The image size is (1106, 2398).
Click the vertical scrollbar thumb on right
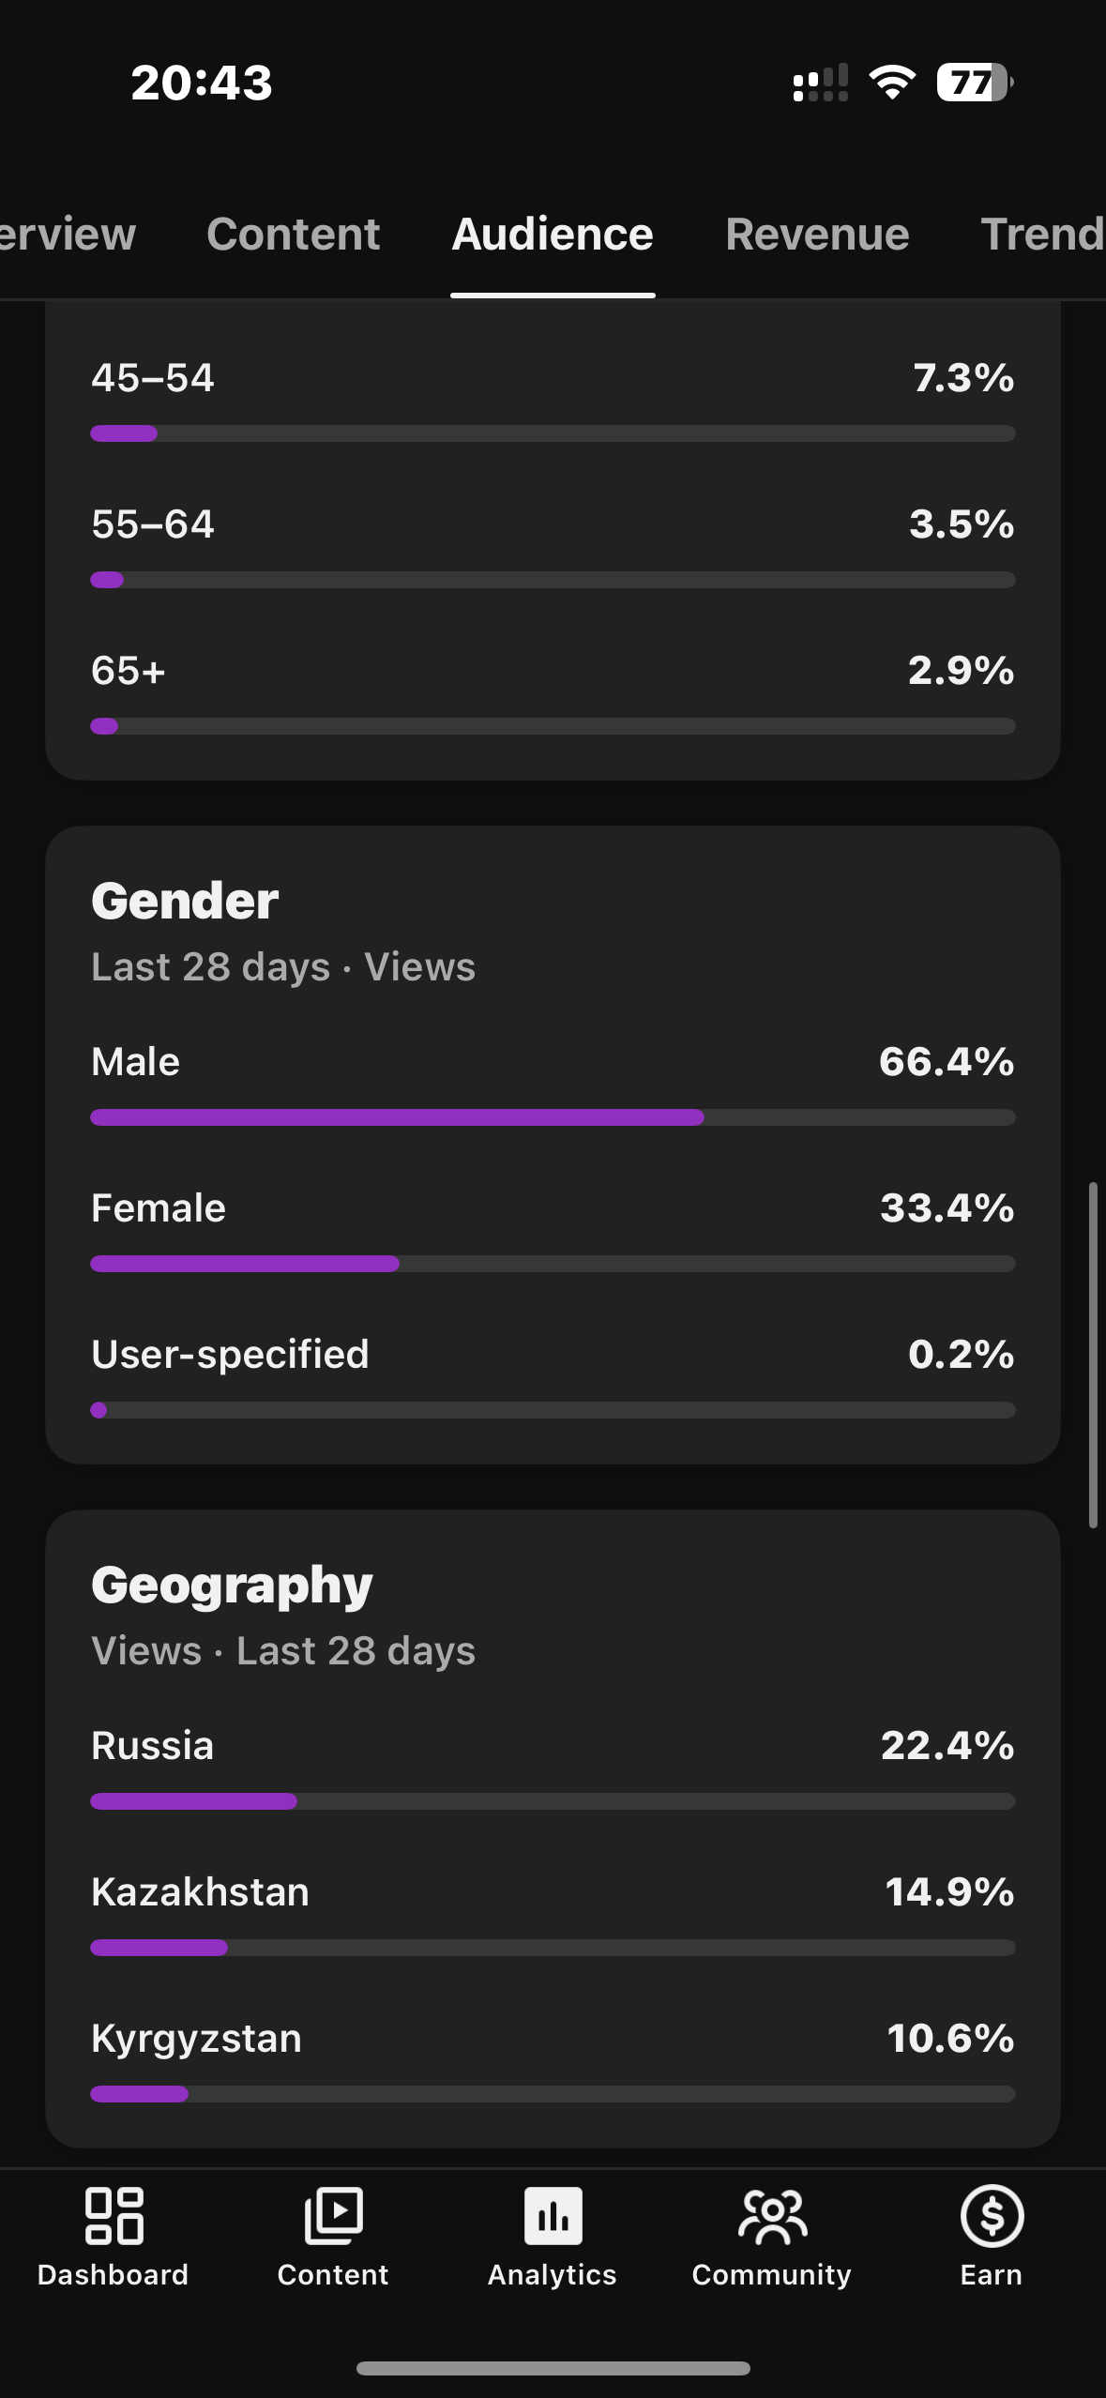pyautogui.click(x=1093, y=1355)
